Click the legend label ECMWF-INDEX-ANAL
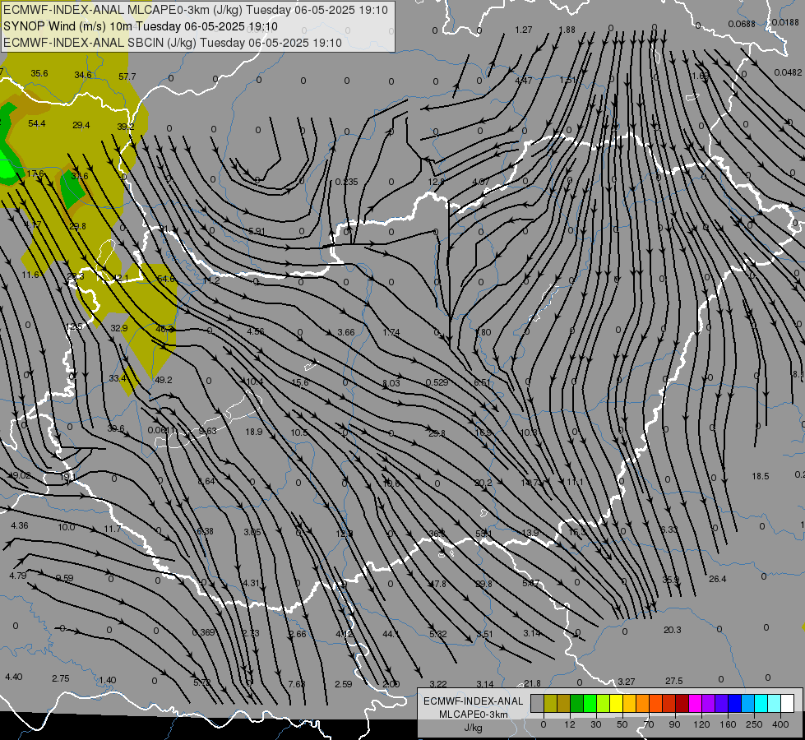The image size is (805, 740). pyautogui.click(x=474, y=701)
